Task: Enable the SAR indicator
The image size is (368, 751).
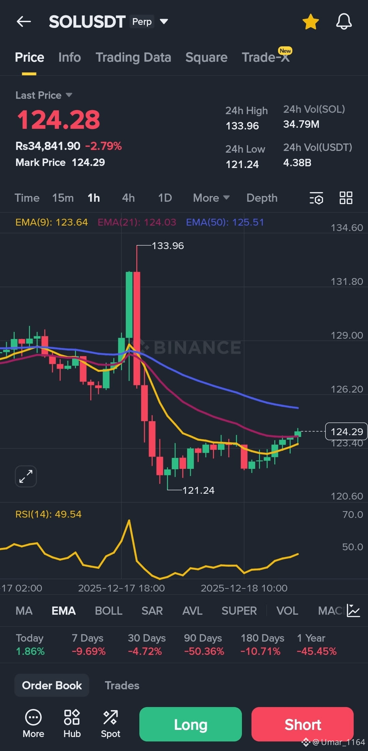Action: point(152,611)
